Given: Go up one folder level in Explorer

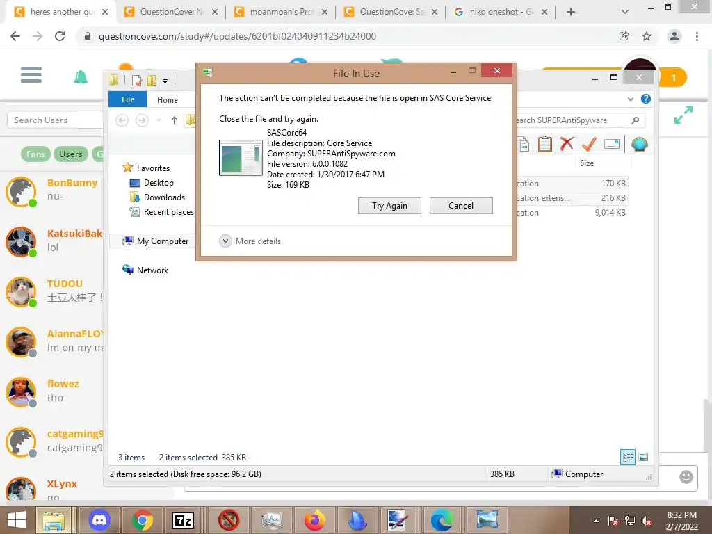Looking at the screenshot, I should point(175,120).
